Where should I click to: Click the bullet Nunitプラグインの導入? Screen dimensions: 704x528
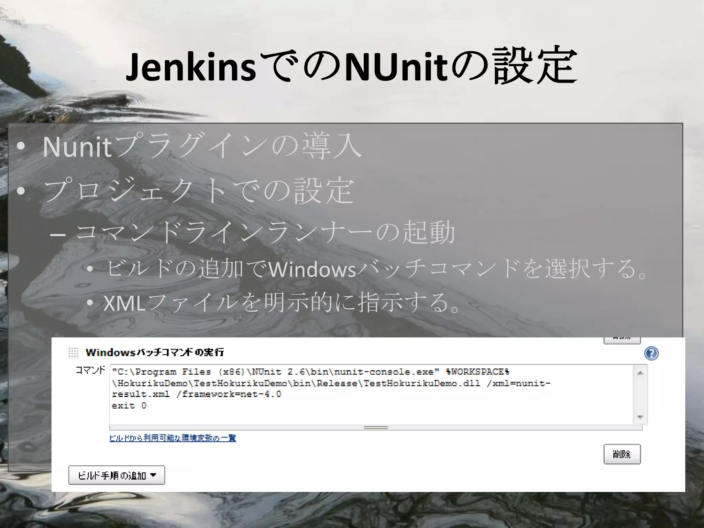tap(202, 146)
